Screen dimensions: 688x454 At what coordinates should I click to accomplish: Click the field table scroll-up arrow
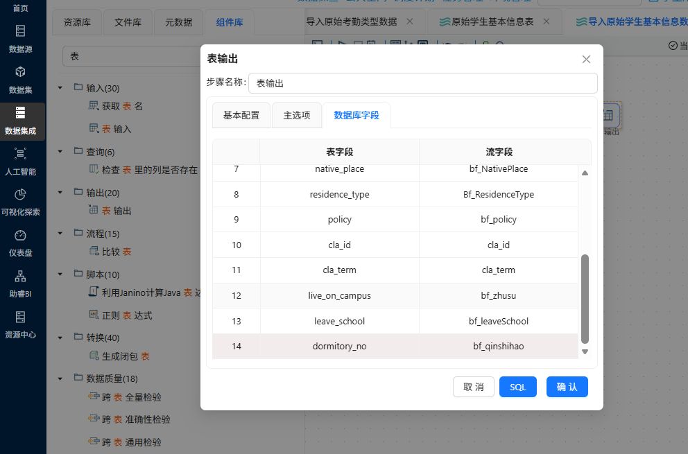(585, 173)
